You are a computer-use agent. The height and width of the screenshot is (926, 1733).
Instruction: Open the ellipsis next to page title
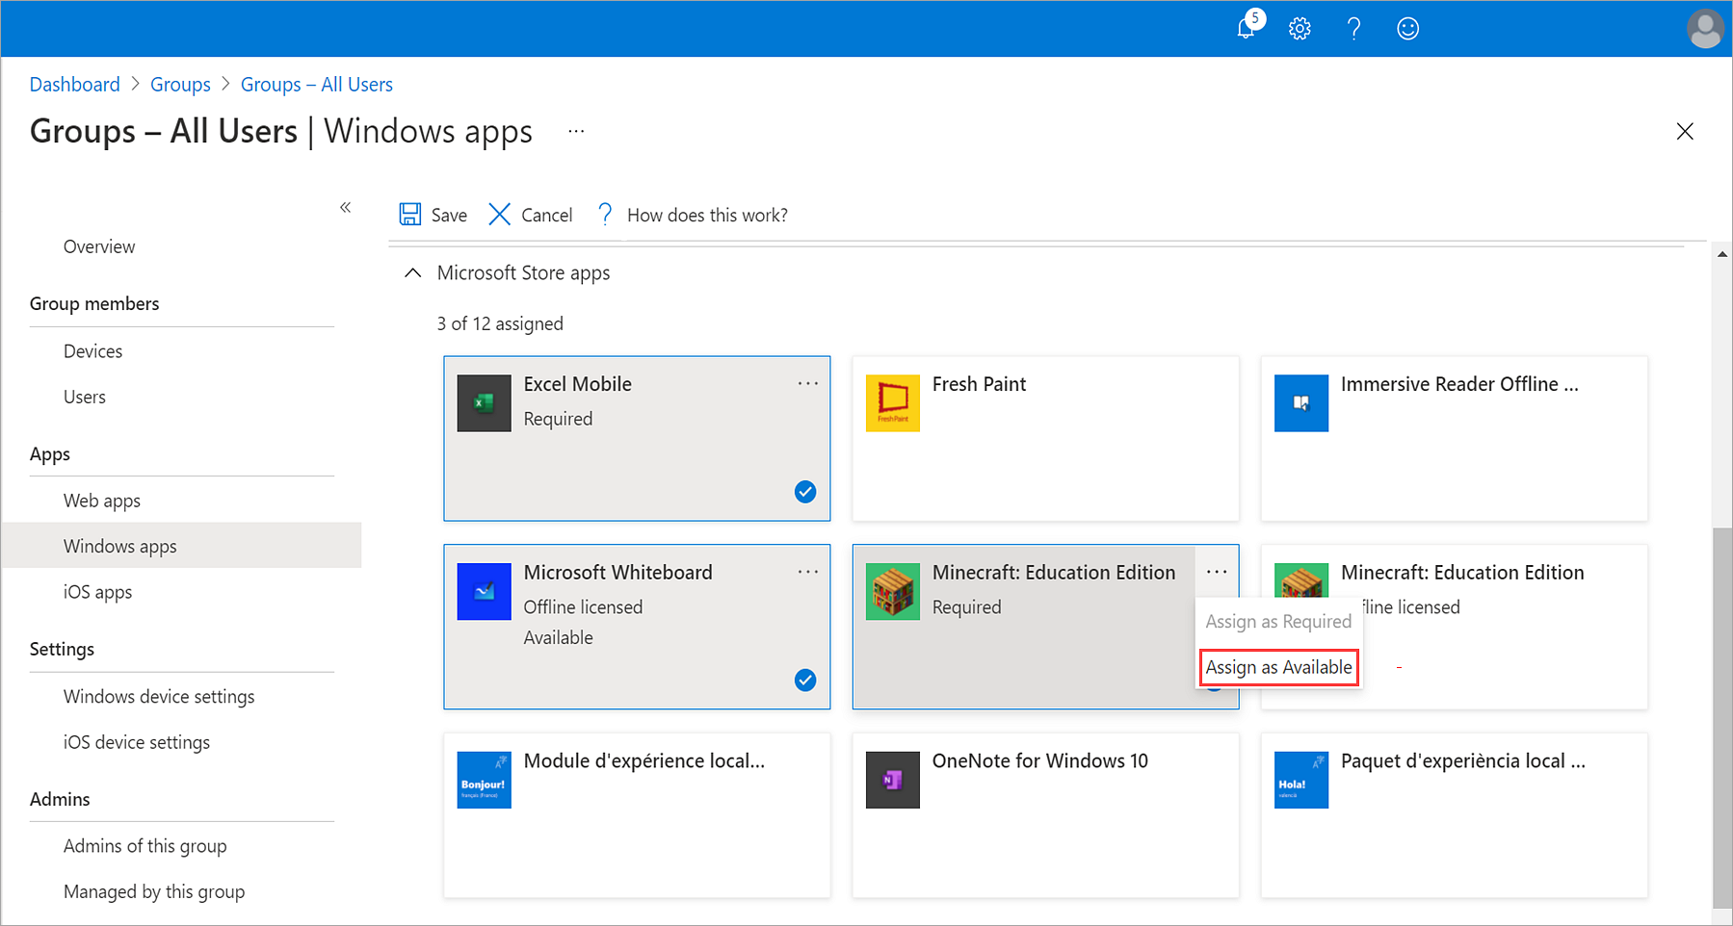[576, 131]
